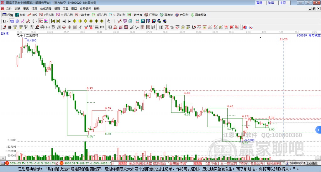Click the gold coin 金 icon
This screenshot has width=321, height=172.
click(x=183, y=27)
